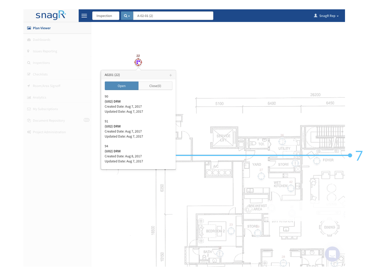This screenshot has height=276, width=368.
Task: Click the Utility room marker 36
Action: click(282, 141)
